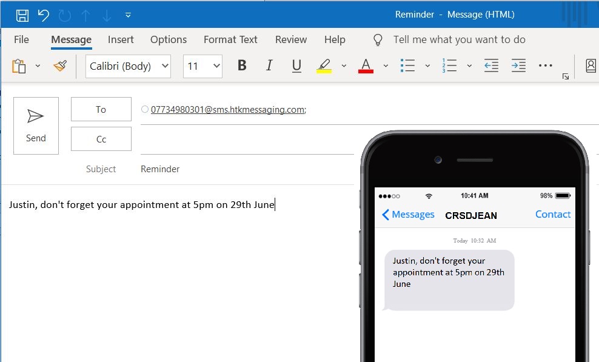
Task: Tap the phone Wi-Fi status icon
Action: point(429,196)
